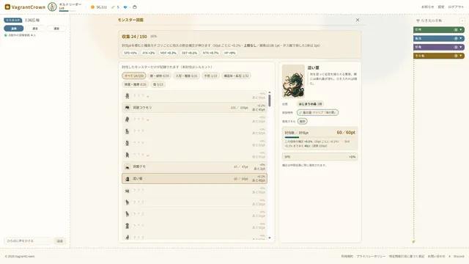This screenshot has height=264, width=469.
Task: Filter by 獣・植物 category chip
Action: tap(160, 76)
